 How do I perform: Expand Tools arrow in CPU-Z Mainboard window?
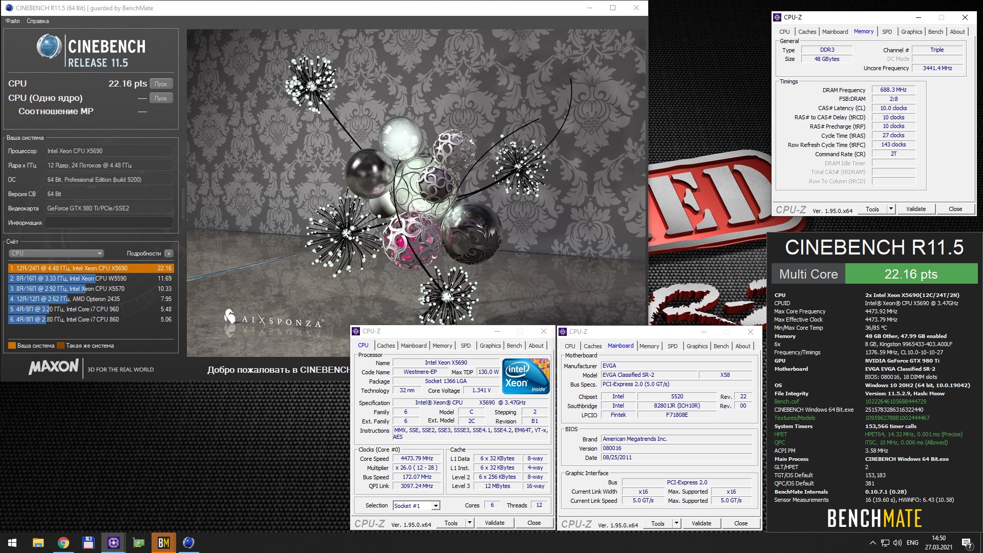click(676, 523)
